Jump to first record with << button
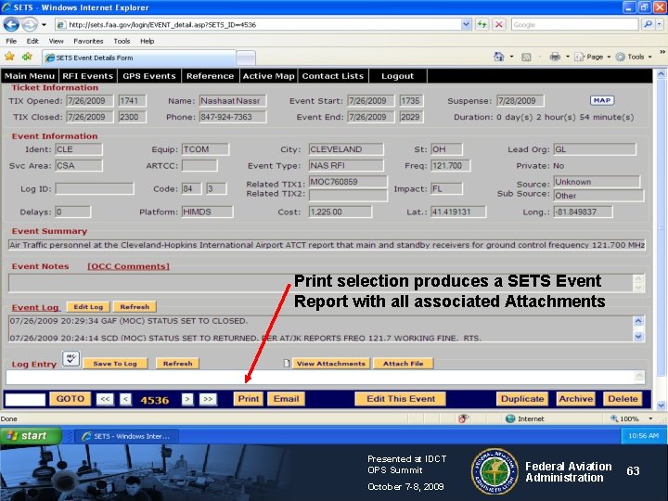The width and height of the screenshot is (668, 501). [x=105, y=399]
